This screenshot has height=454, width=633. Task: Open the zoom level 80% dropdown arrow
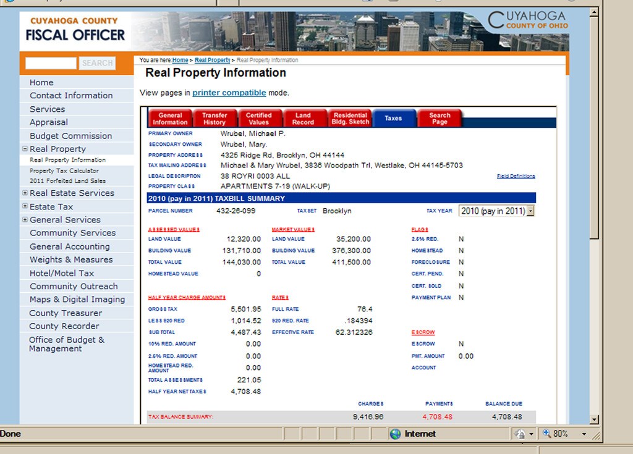tap(585, 434)
